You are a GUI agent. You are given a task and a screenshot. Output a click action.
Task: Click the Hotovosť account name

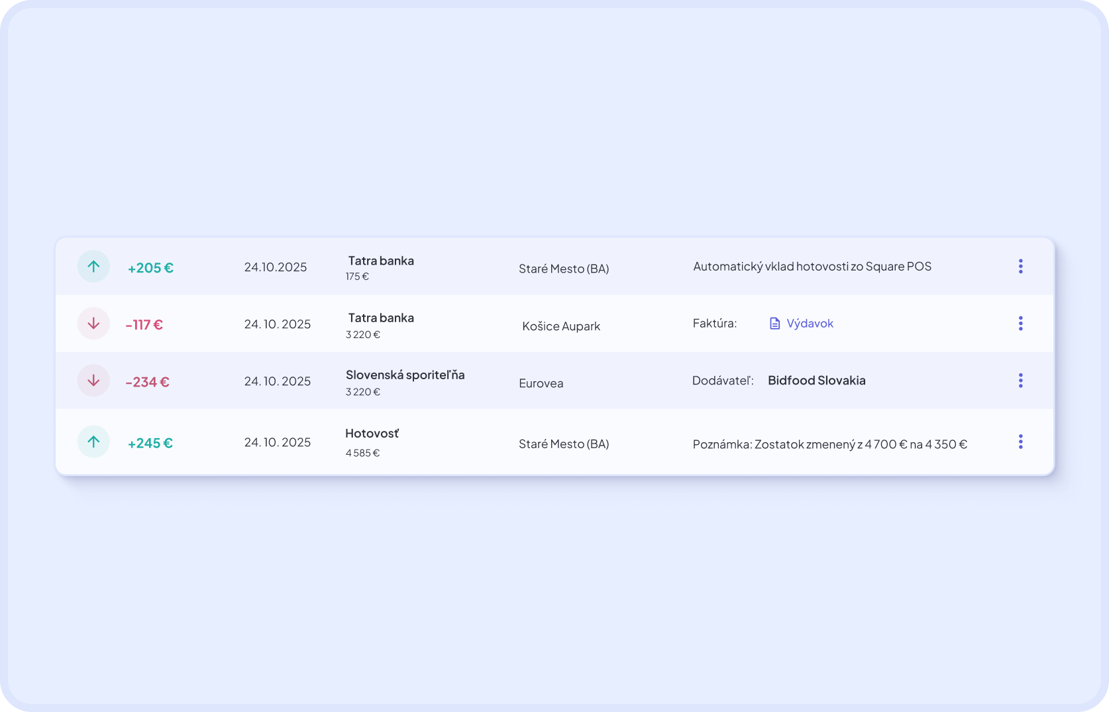tap(372, 434)
